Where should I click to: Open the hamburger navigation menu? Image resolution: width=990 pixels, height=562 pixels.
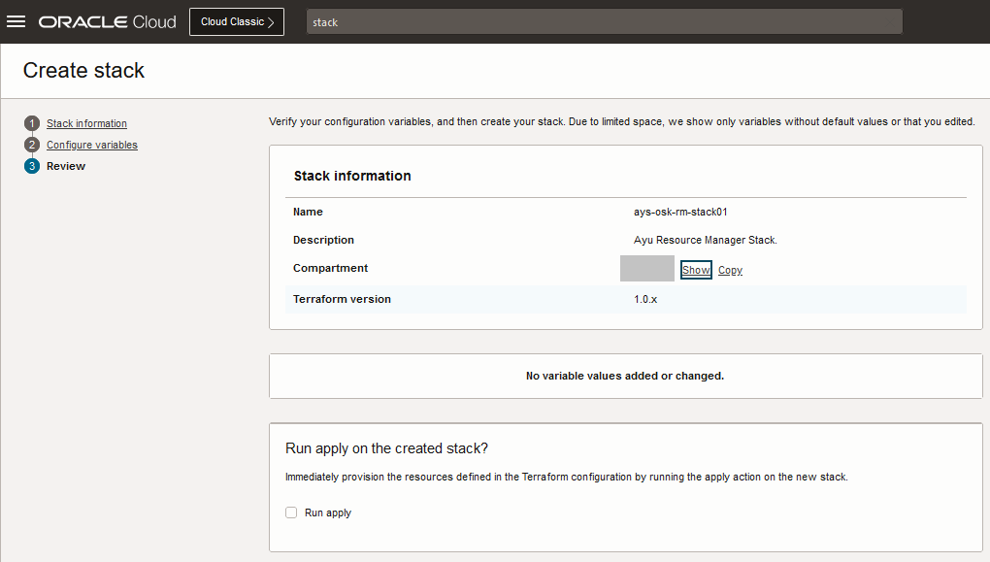click(x=16, y=21)
